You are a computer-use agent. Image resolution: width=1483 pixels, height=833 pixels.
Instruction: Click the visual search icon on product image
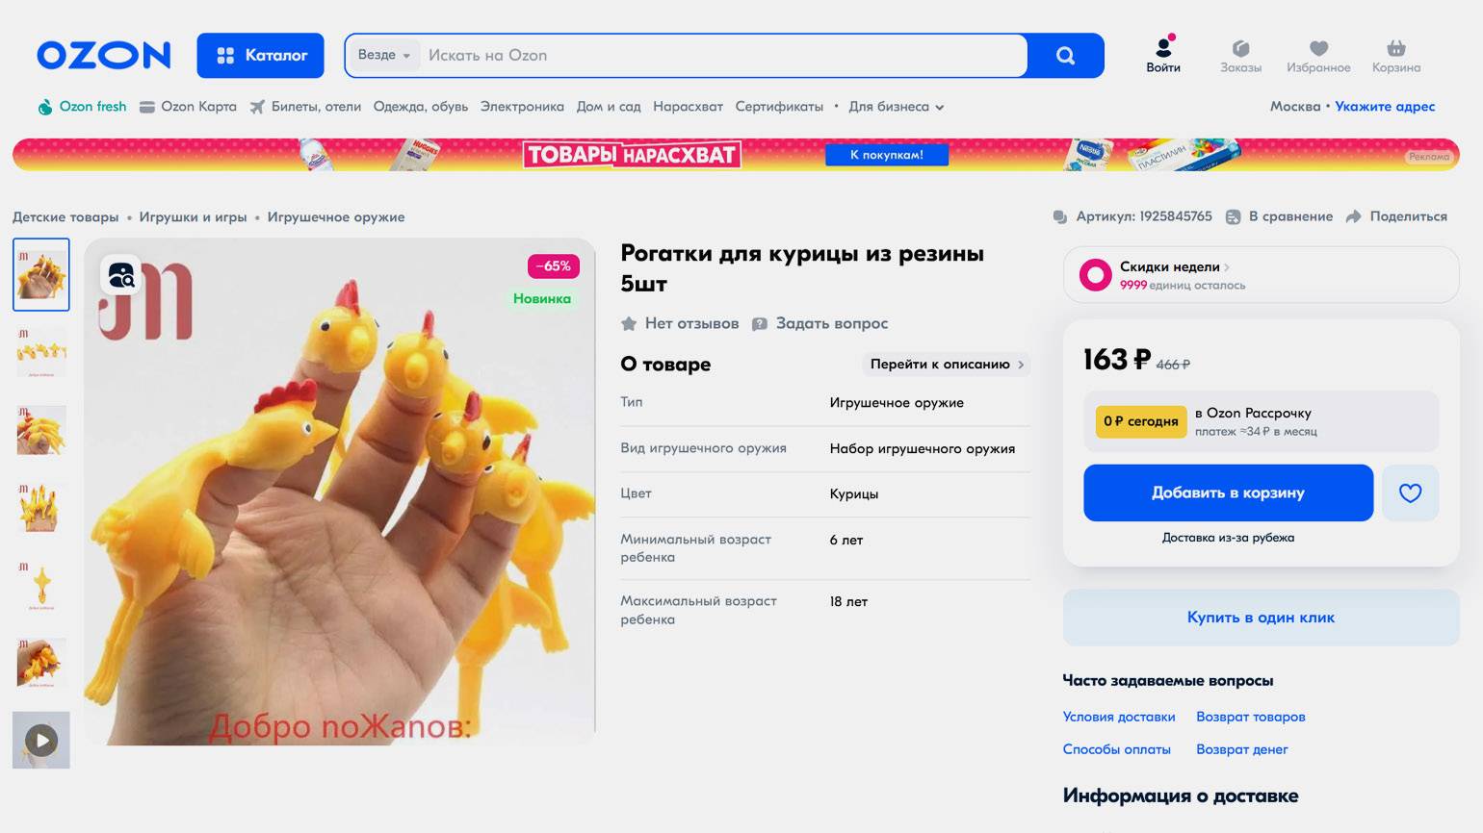pyautogui.click(x=121, y=276)
